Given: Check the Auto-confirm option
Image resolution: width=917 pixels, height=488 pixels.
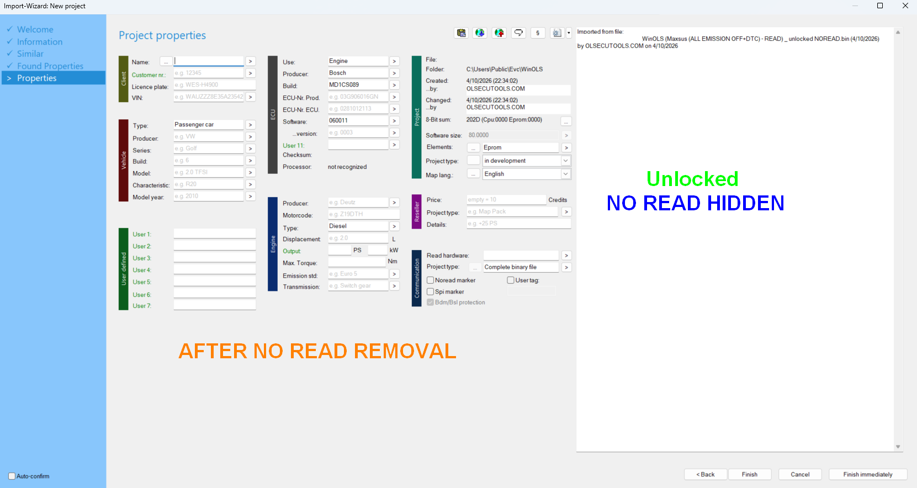Looking at the screenshot, I should click(12, 476).
